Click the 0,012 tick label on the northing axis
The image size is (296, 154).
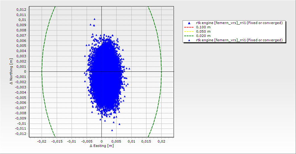coord(21,9)
